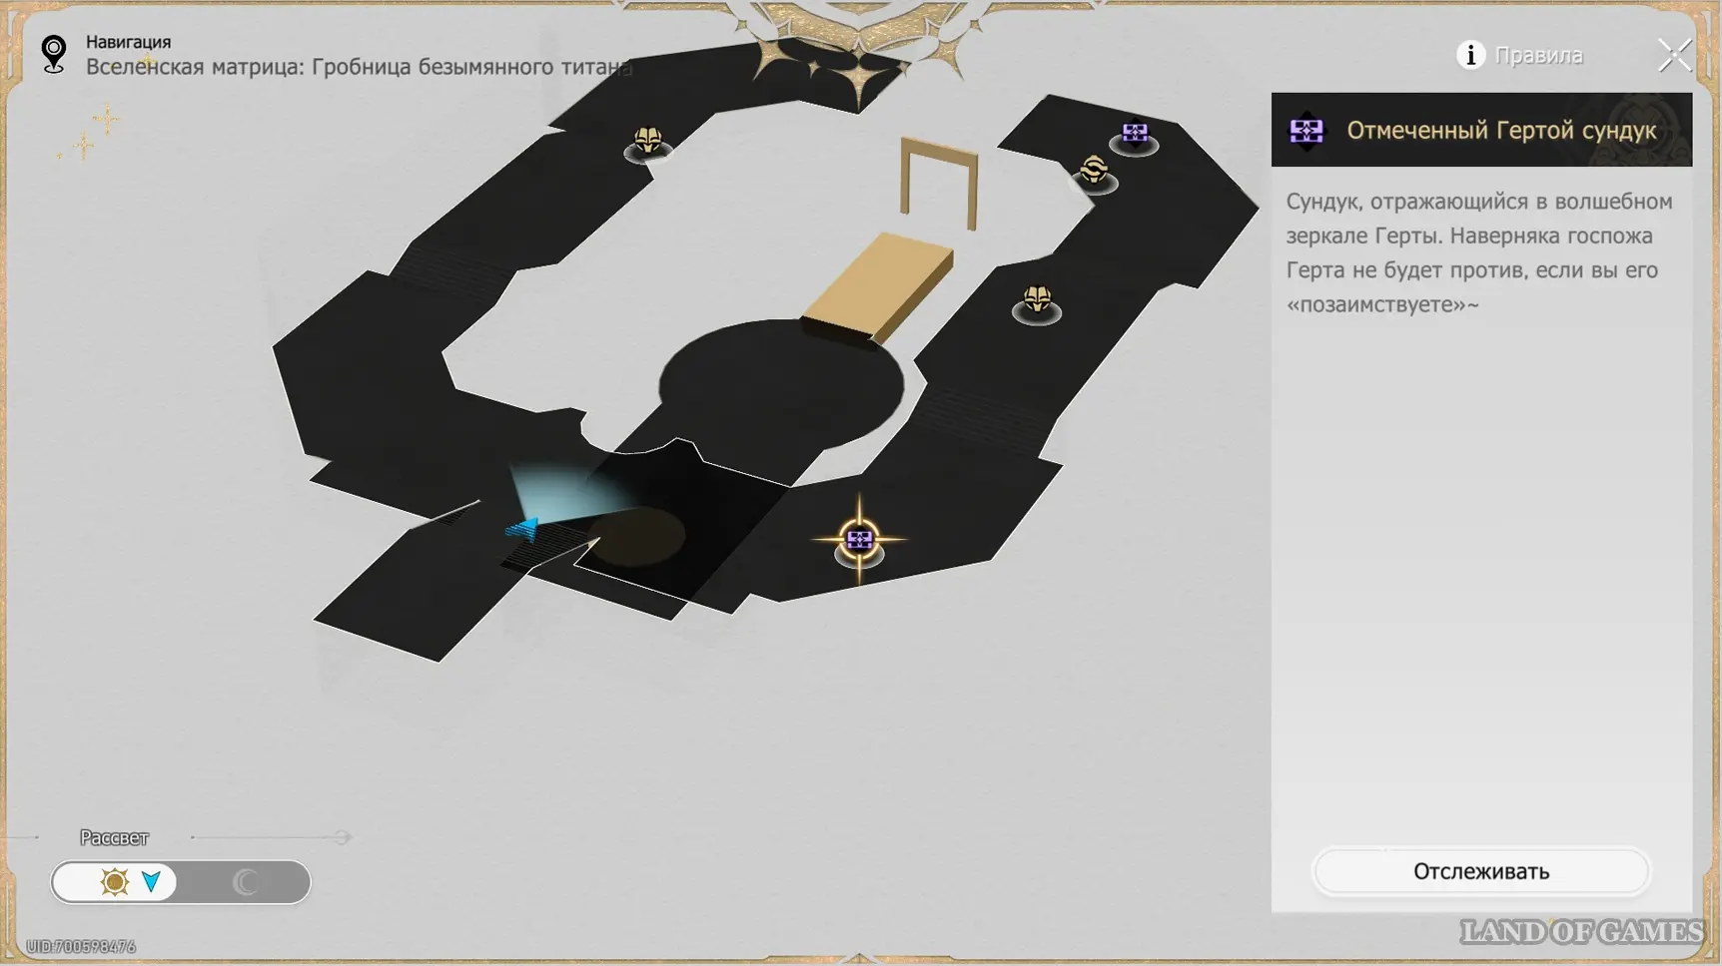Click the highlighted chest with gold crosshair

click(x=859, y=541)
